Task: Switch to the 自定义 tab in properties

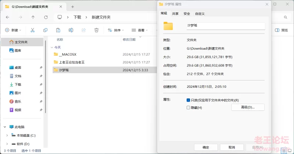Action: pos(200,14)
